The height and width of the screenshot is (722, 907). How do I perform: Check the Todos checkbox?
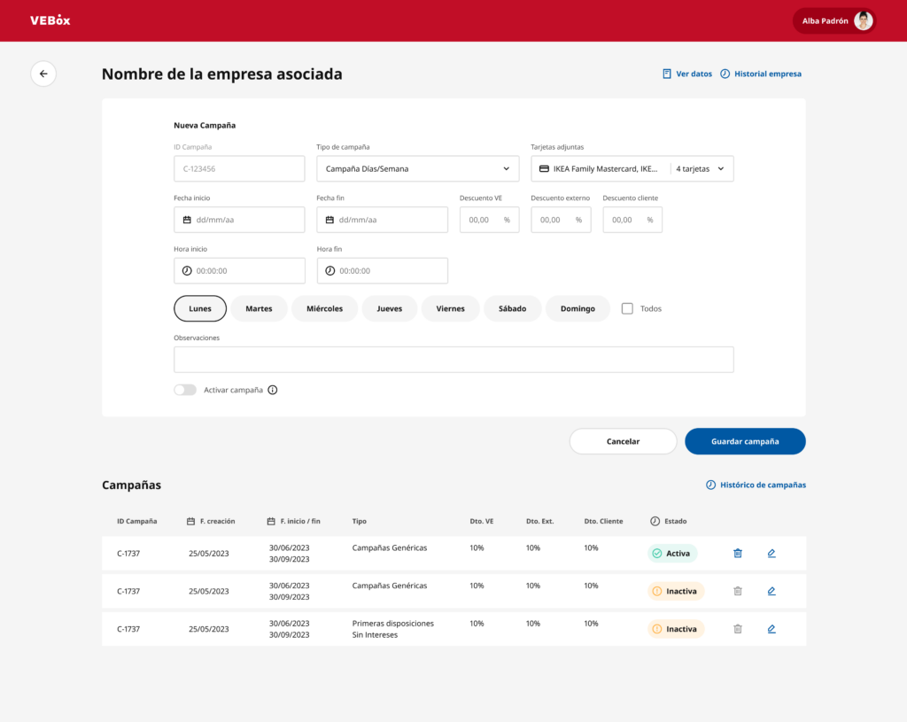[x=627, y=308]
